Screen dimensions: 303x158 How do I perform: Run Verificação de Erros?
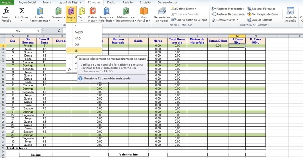coord(263,14)
